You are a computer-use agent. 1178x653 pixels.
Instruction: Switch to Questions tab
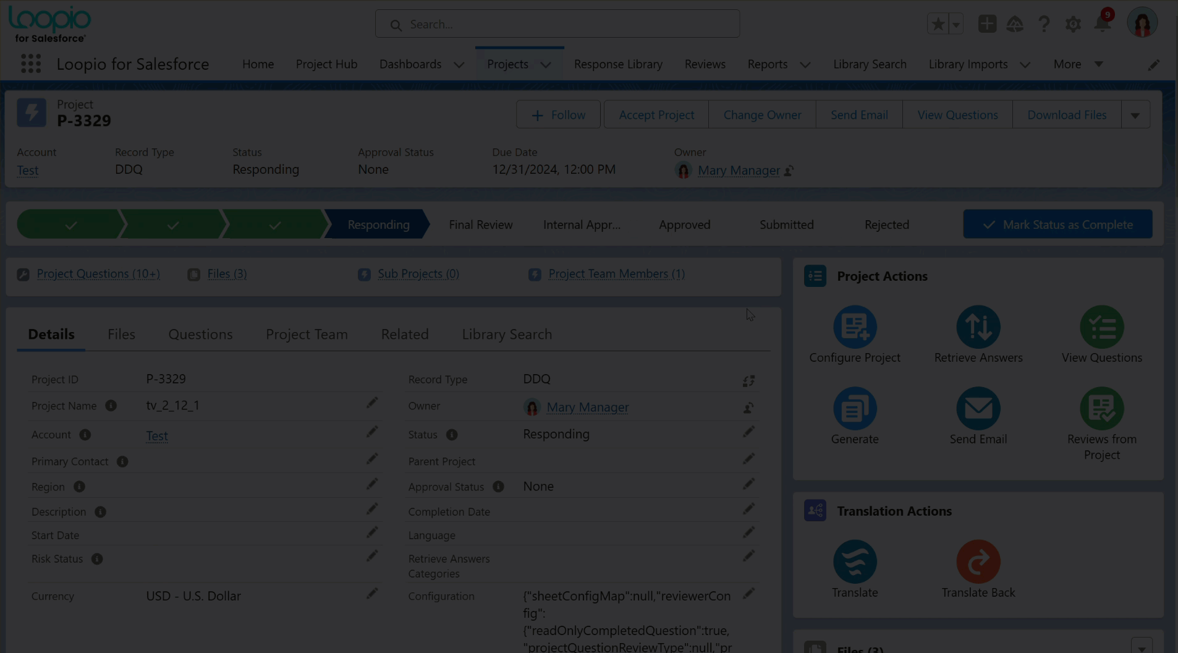pos(200,335)
